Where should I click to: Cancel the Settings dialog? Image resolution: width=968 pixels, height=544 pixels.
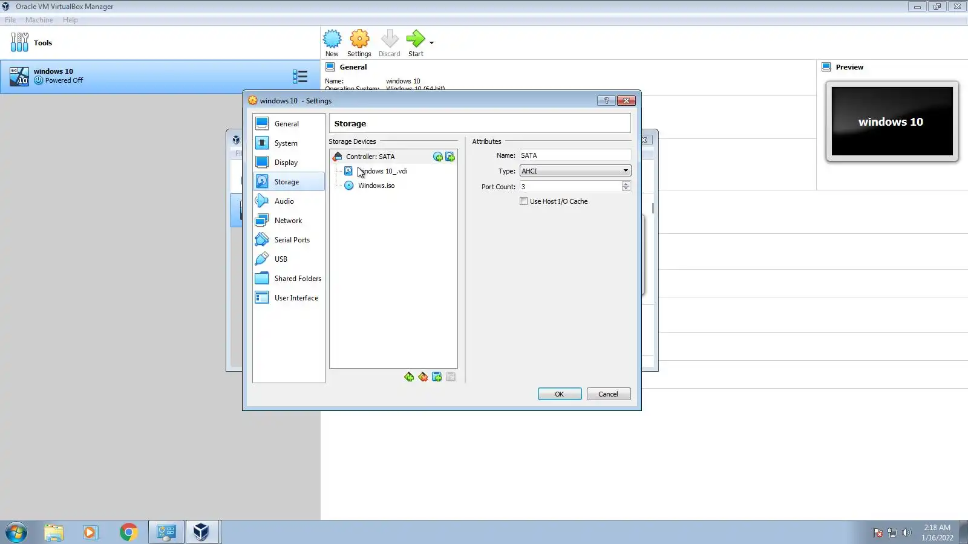pyautogui.click(x=609, y=394)
